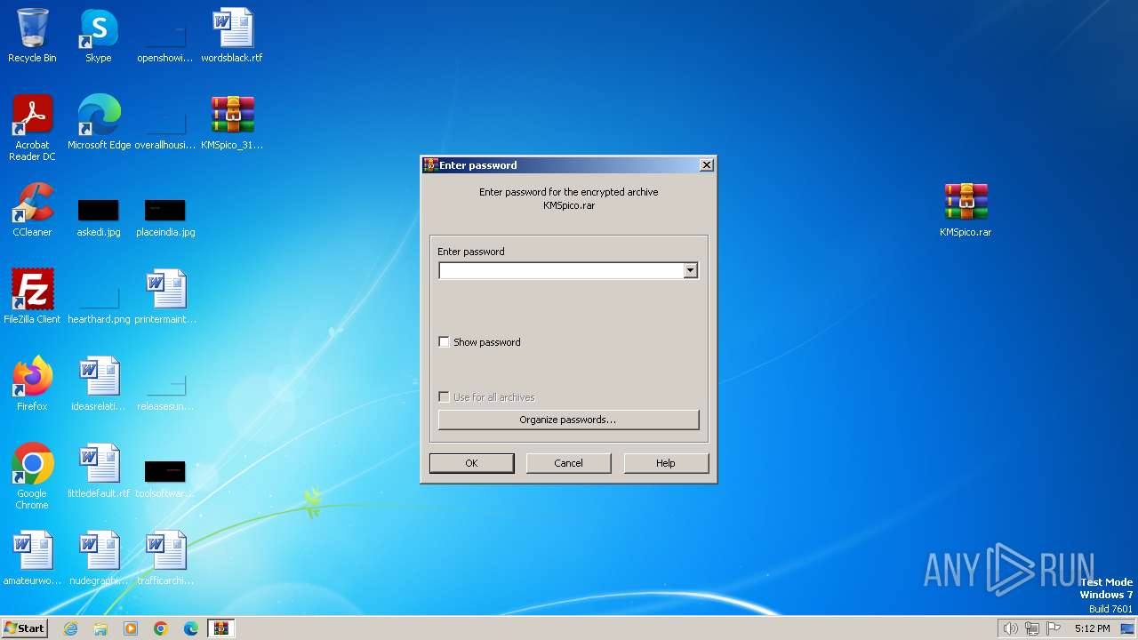Select the KMSpico_31... archive icon
The image size is (1138, 640).
[232, 123]
